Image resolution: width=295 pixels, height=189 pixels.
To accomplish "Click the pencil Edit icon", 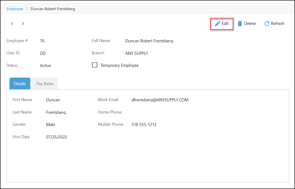I will (217, 23).
